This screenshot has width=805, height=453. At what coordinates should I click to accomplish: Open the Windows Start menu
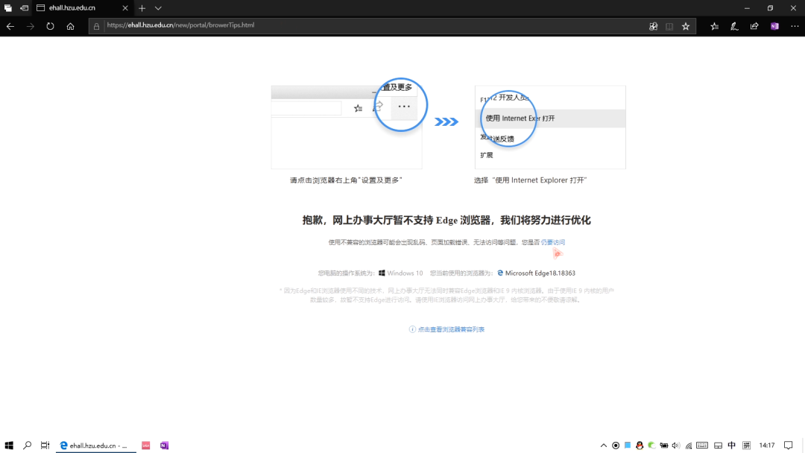tap(9, 446)
